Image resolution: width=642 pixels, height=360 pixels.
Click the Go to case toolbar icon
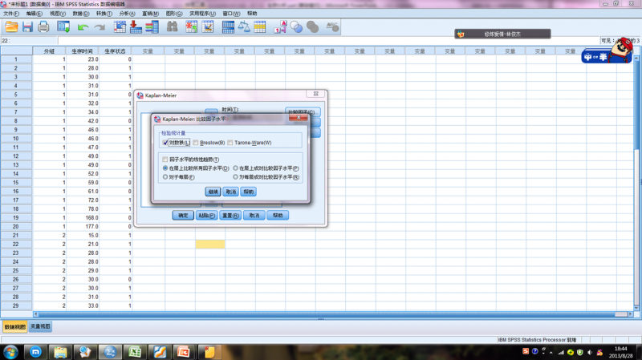tap(120, 27)
